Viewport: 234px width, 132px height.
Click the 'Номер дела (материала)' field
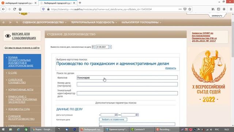pyautogui.click(x=127, y=84)
